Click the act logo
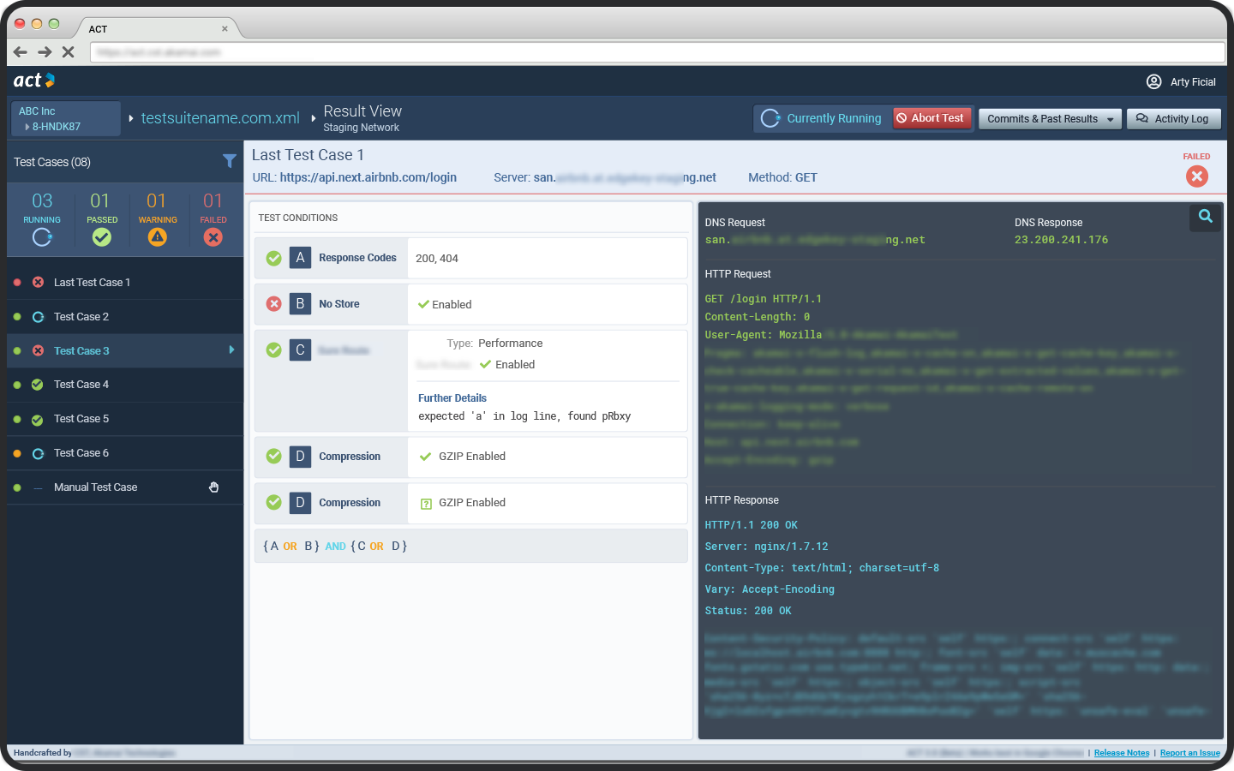1234x771 pixels. (x=34, y=81)
